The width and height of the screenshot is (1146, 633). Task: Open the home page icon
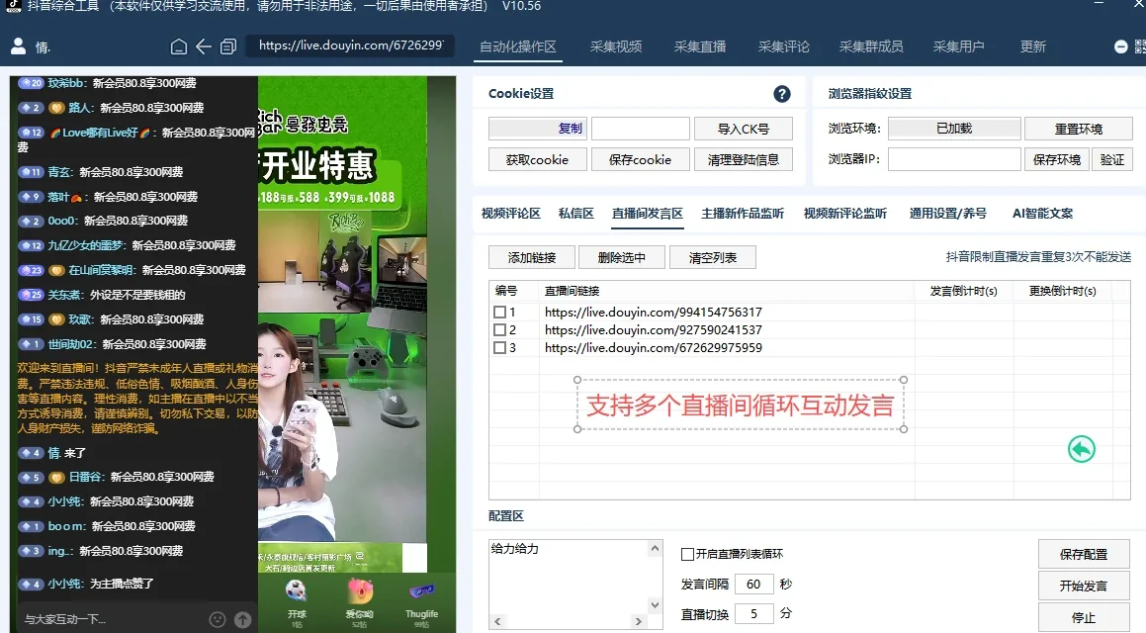pyautogui.click(x=178, y=46)
